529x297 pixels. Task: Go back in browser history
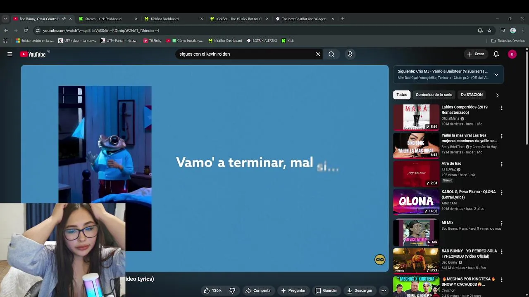point(6,30)
